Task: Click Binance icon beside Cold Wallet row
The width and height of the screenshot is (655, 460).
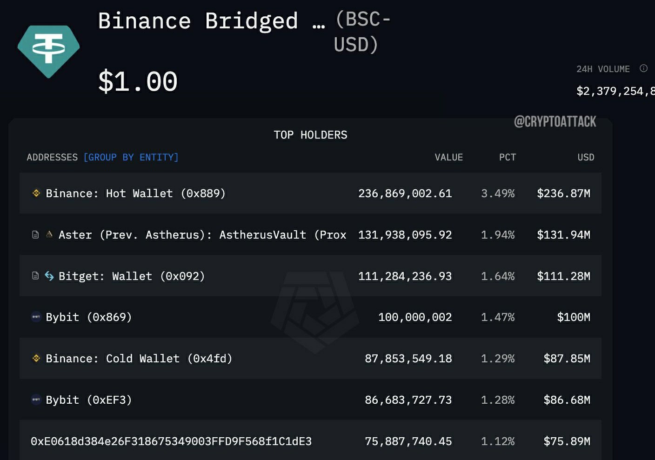Action: coord(36,359)
